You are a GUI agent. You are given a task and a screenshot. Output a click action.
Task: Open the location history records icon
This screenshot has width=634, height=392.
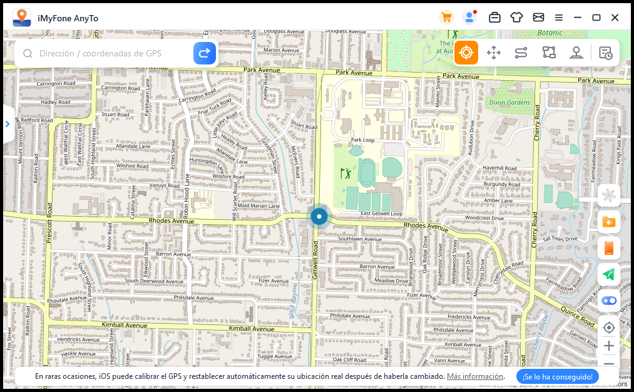coord(605,53)
